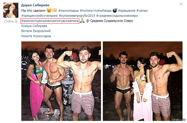Close the post with the X icon

coord(181,4)
